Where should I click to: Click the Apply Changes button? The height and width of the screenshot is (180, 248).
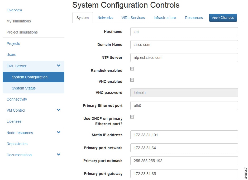(x=223, y=18)
